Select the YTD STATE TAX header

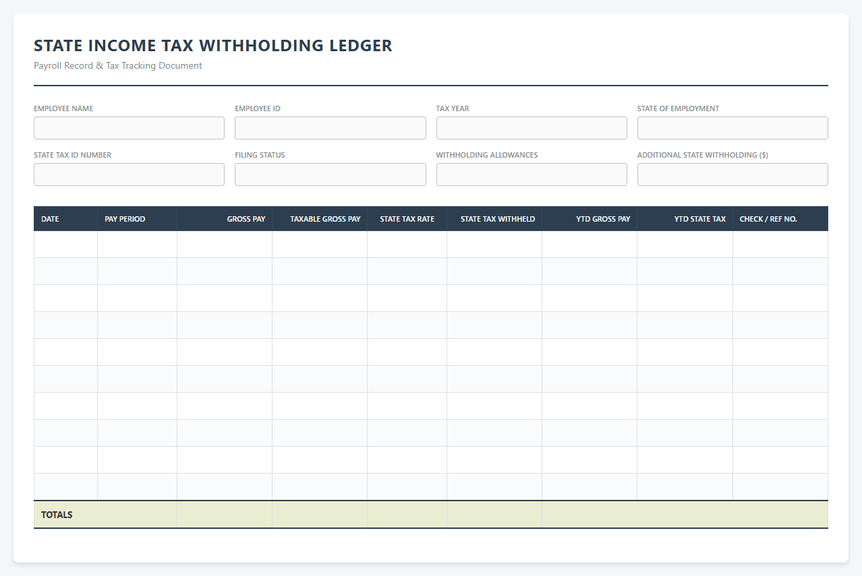click(x=685, y=219)
